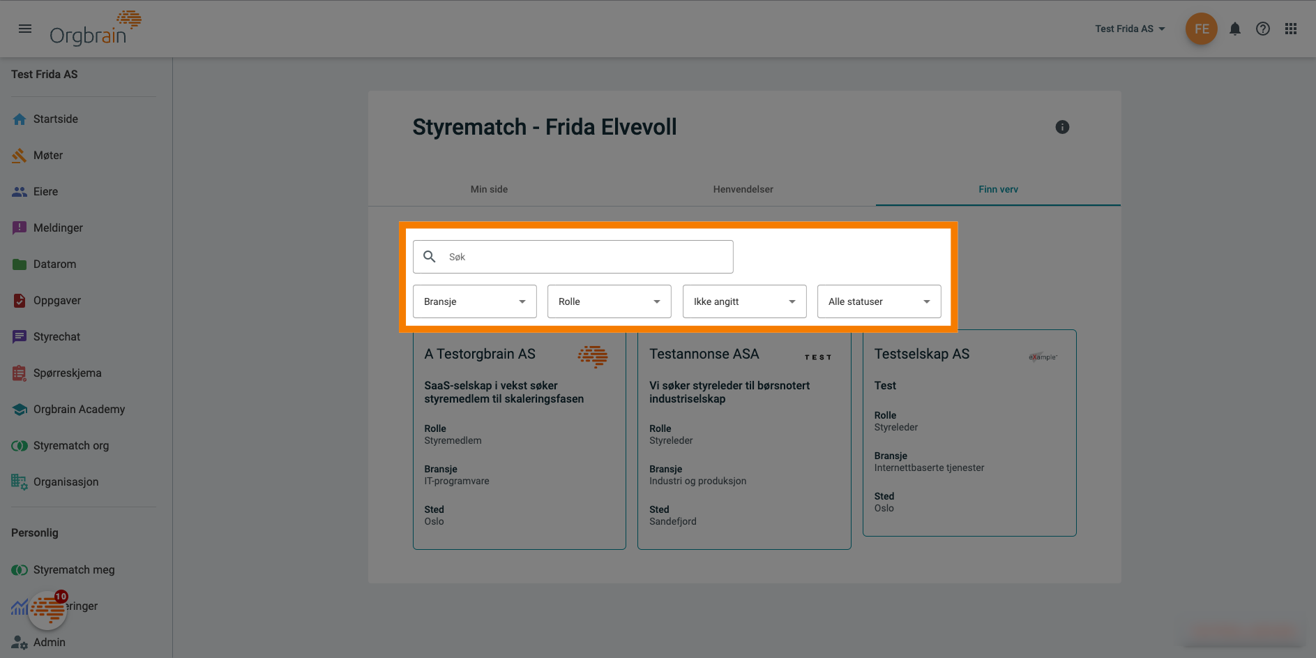Open the floating Orgbrain chat bubble
The image size is (1316, 658).
click(x=47, y=611)
